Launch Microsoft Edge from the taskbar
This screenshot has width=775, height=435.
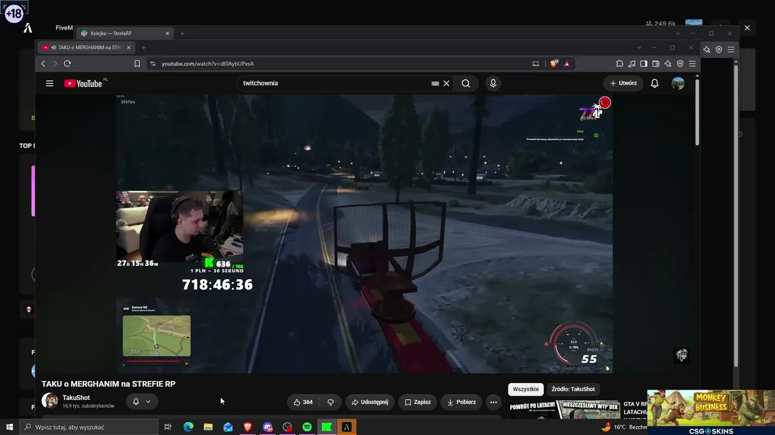coord(188,427)
